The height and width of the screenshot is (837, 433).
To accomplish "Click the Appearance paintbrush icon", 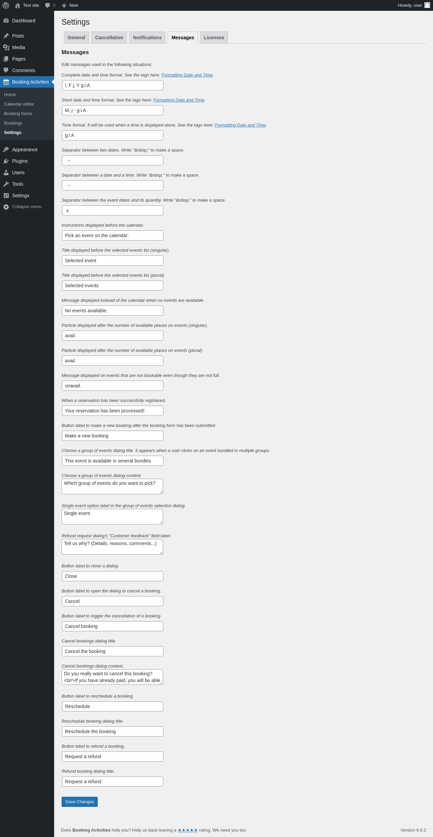I will 6,150.
